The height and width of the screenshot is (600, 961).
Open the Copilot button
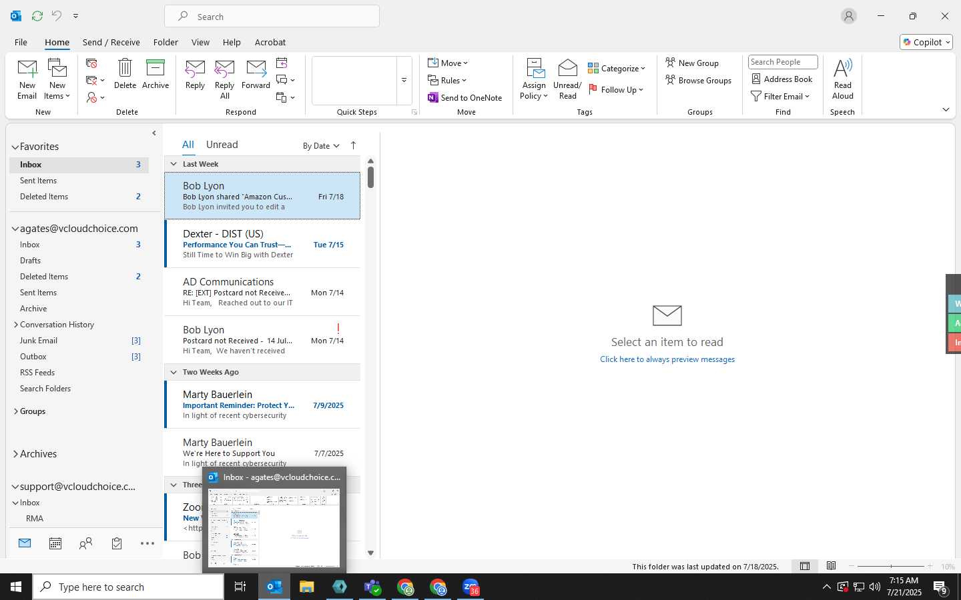pos(926,42)
